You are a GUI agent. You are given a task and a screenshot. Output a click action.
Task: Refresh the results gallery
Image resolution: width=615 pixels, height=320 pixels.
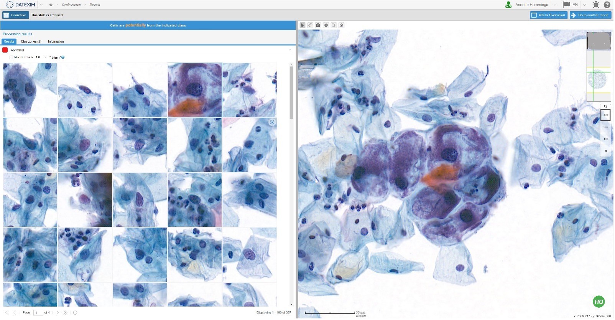[x=76, y=313]
